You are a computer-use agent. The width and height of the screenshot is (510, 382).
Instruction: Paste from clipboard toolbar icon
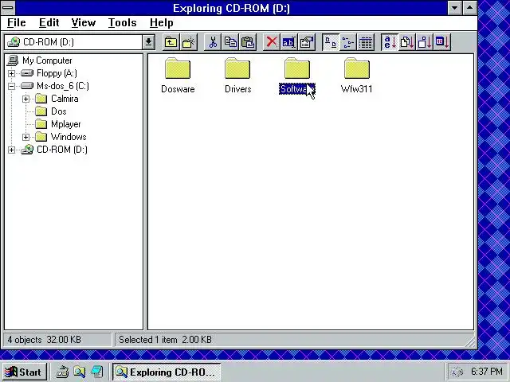tap(248, 42)
